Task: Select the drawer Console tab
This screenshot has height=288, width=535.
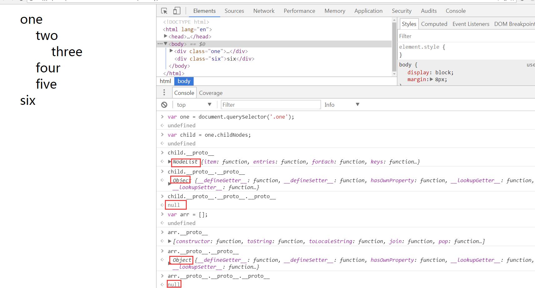Action: (x=184, y=93)
